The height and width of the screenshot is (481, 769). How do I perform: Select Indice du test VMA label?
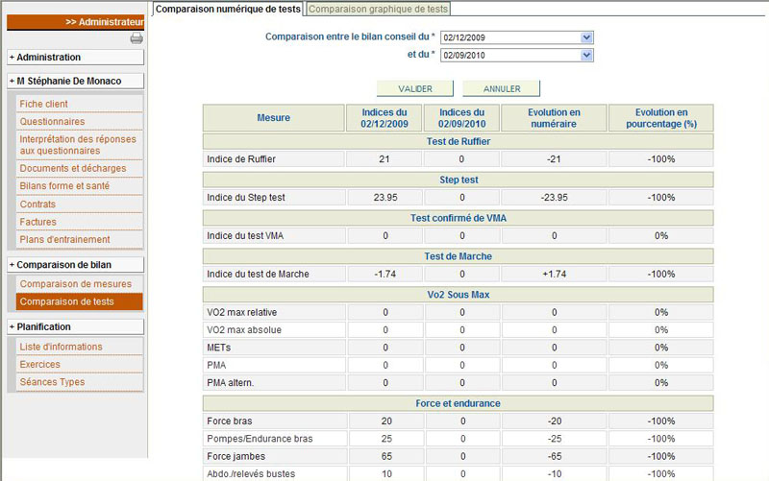coord(245,235)
